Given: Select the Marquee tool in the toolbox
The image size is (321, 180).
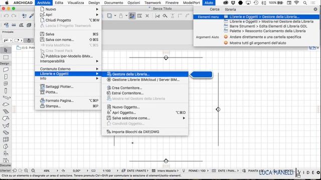Looking at the screenshot, I should 6,57.
